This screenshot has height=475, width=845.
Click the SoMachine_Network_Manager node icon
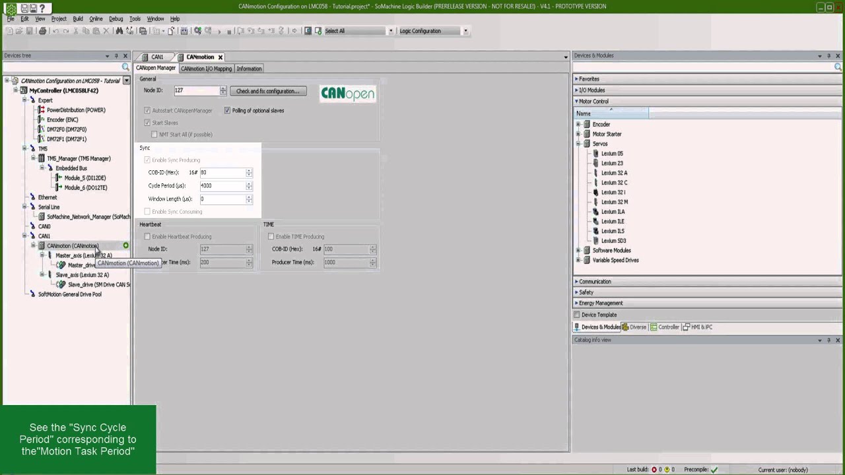tap(42, 217)
